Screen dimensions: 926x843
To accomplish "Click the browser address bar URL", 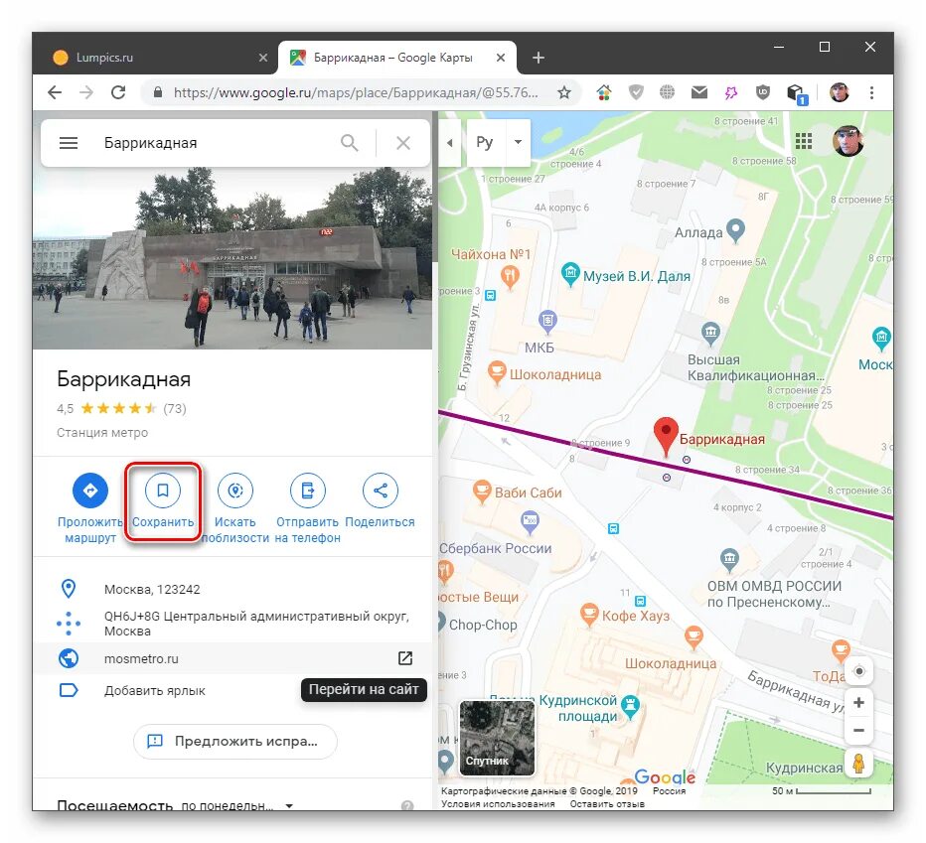I will click(x=356, y=92).
